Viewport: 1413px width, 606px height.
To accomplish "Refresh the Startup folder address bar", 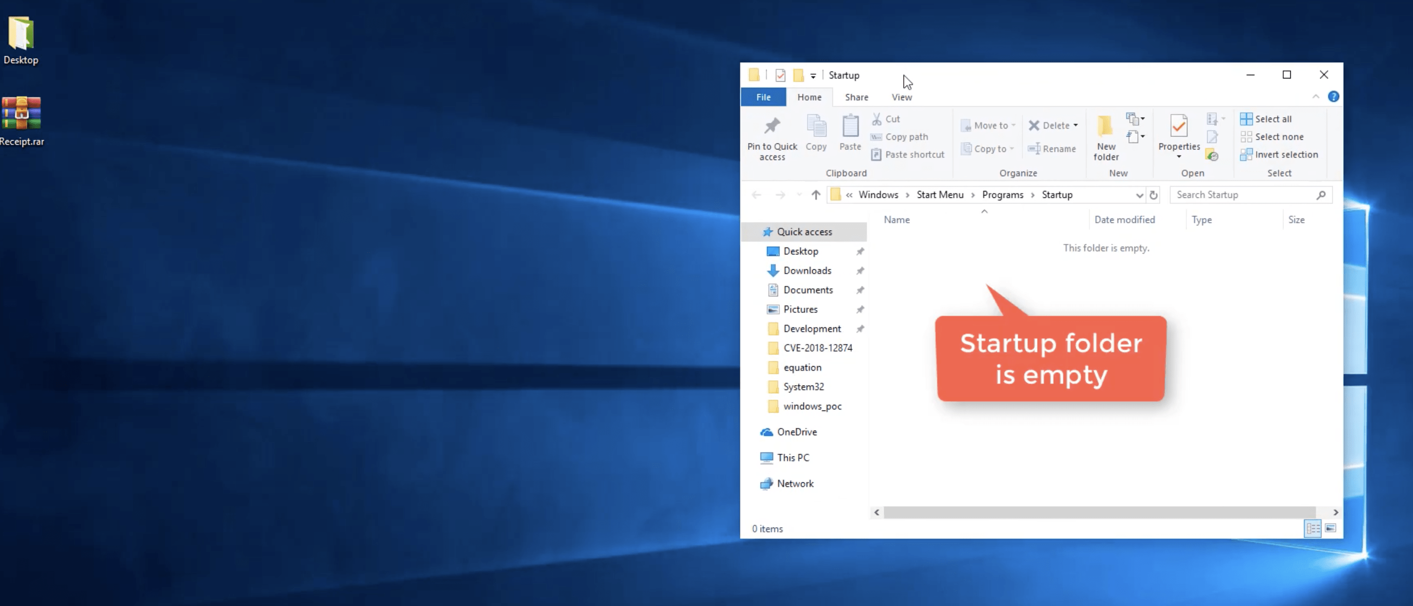I will click(x=1154, y=195).
